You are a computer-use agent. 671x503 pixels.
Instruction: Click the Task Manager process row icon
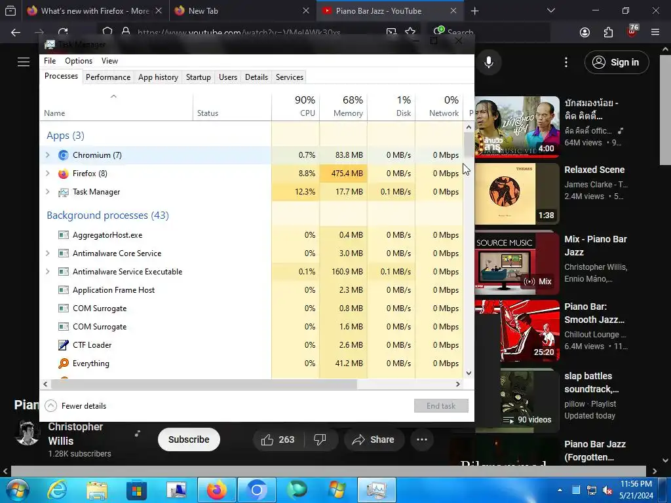click(64, 192)
